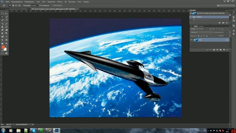This screenshot has width=236, height=133.
Task: Click add to selection mode icon
Action: [x=13, y=6]
